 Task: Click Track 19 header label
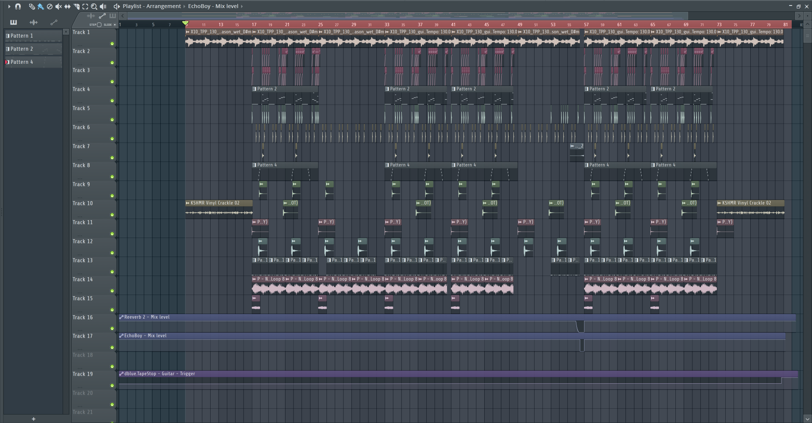[82, 374]
